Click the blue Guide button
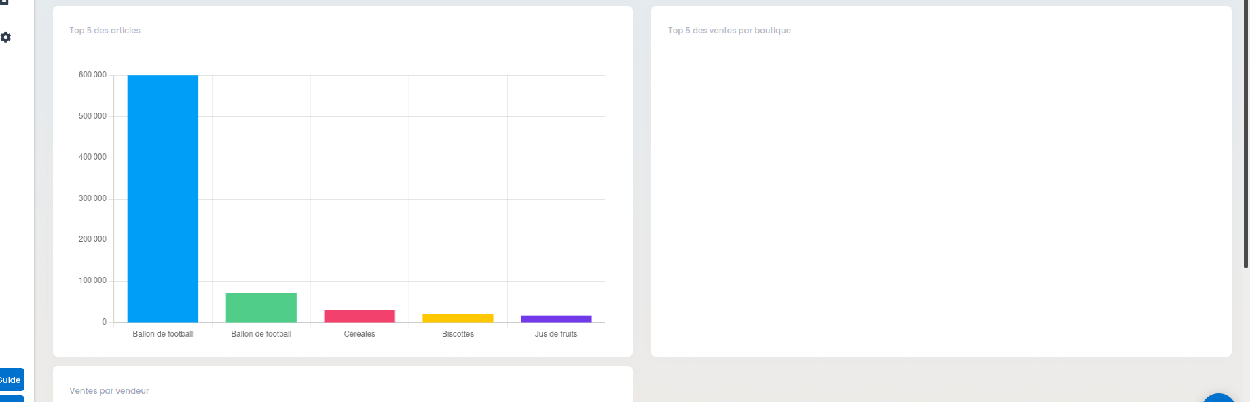1250x402 pixels. click(x=12, y=380)
